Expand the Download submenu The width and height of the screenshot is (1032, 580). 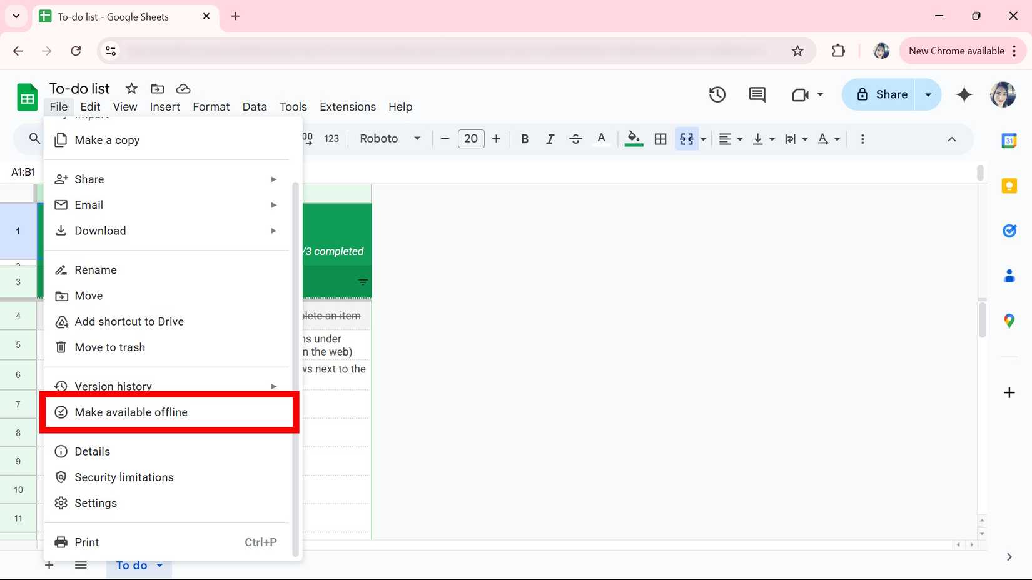click(166, 231)
